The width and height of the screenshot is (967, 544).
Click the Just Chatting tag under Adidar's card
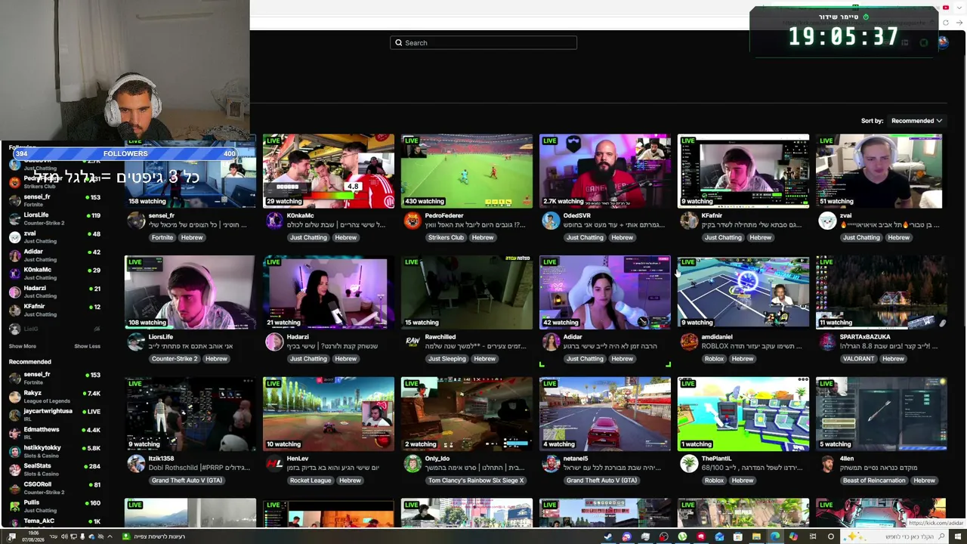tap(585, 359)
